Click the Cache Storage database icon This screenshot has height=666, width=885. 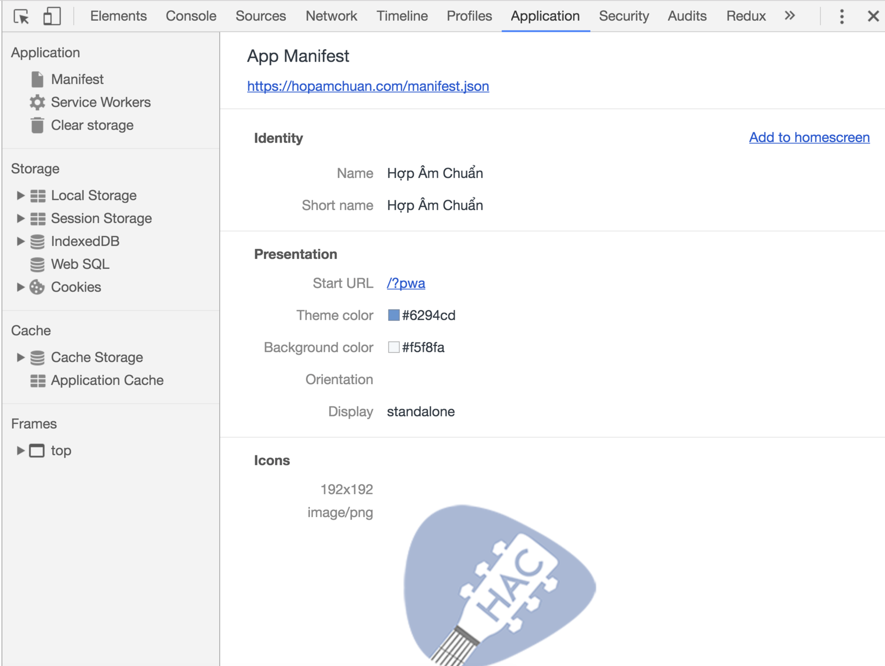click(38, 358)
